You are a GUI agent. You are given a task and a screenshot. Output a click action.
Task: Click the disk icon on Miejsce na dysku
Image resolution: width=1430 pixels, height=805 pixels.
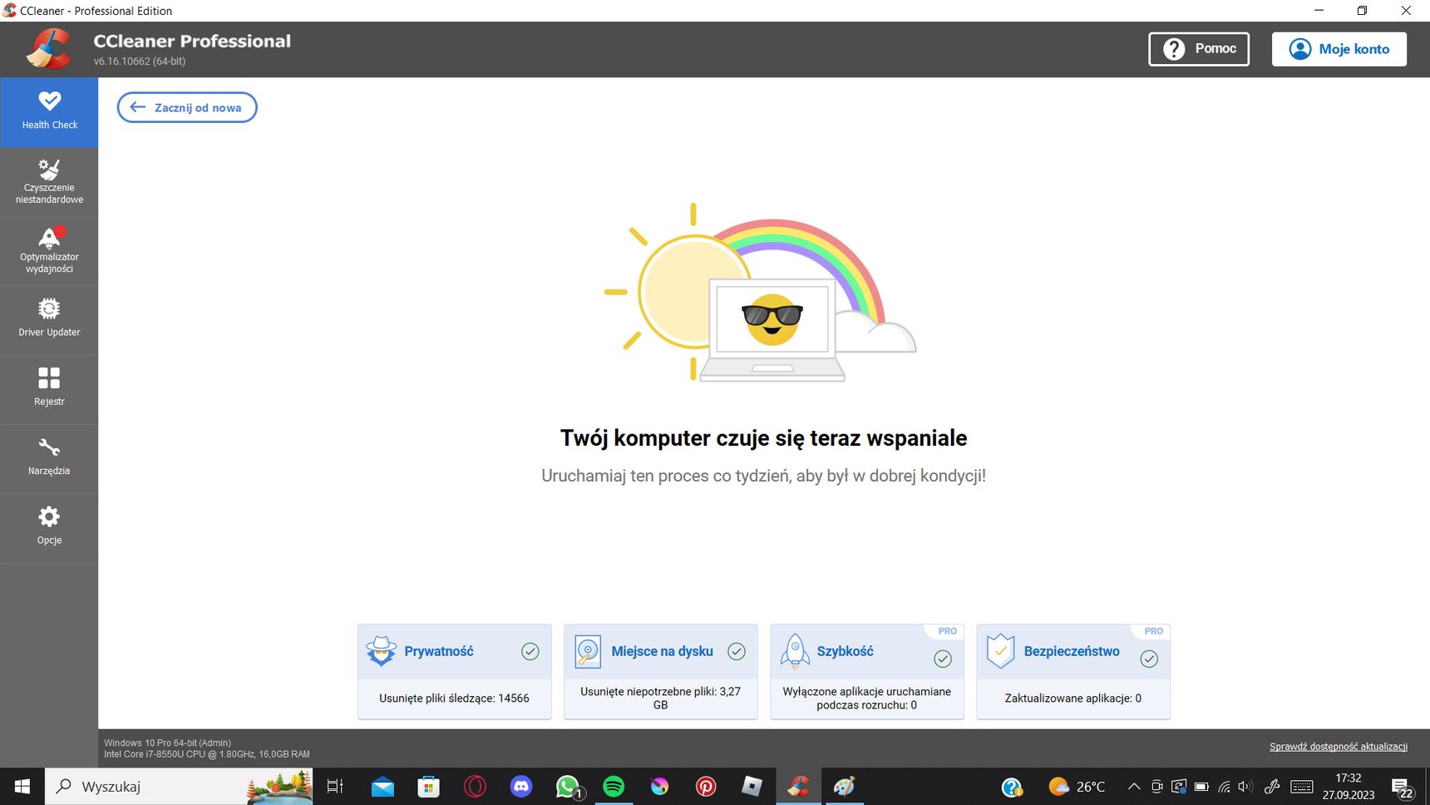point(588,652)
